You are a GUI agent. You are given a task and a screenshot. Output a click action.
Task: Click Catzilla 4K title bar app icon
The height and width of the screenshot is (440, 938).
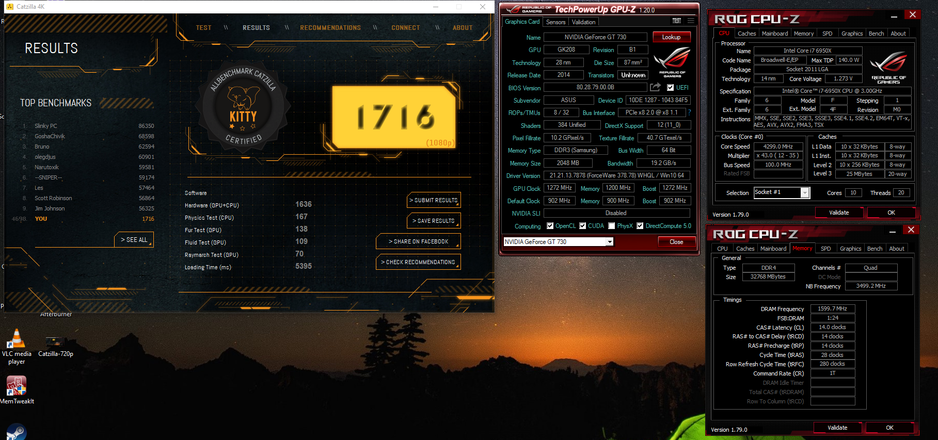9,7
